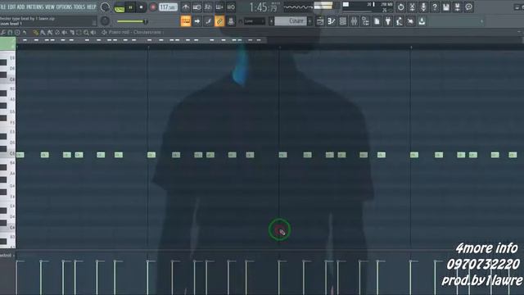The image size is (524, 295).
Task: Open the Channel rack icon
Action: pyautogui.click(x=342, y=21)
